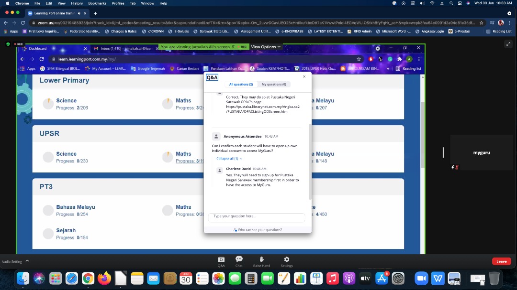517x290 pixels.
Task: Open the Angkasa Login bookmark
Action: pyautogui.click(x=429, y=31)
